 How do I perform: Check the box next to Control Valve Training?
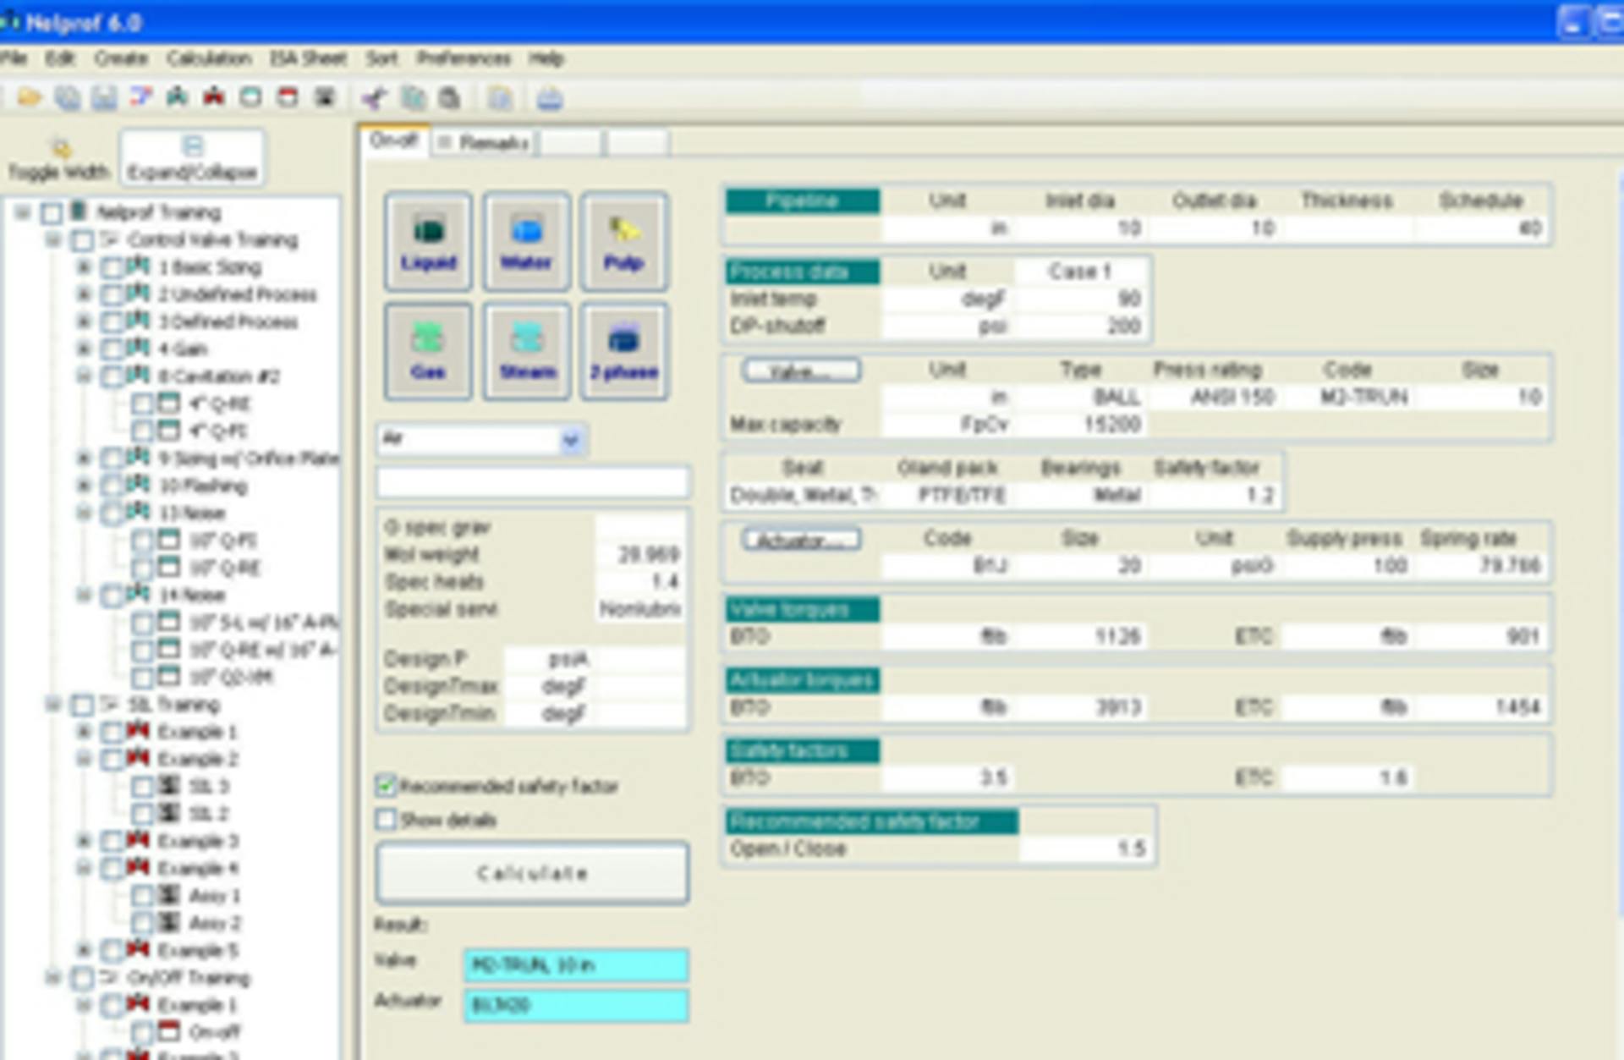tap(81, 240)
